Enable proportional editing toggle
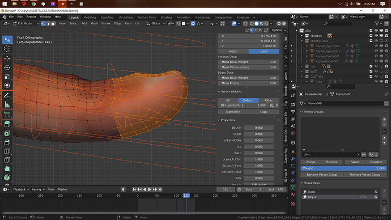 pyautogui.click(x=193, y=23)
